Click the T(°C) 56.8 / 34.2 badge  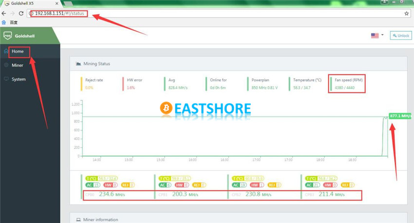coord(321,179)
